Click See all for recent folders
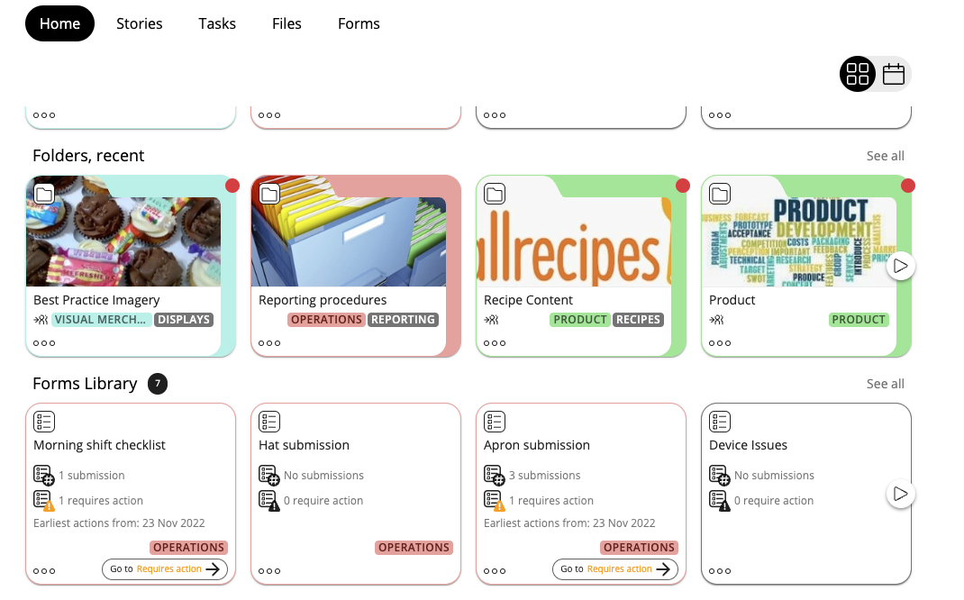Image resolution: width=964 pixels, height=600 pixels. tap(886, 156)
